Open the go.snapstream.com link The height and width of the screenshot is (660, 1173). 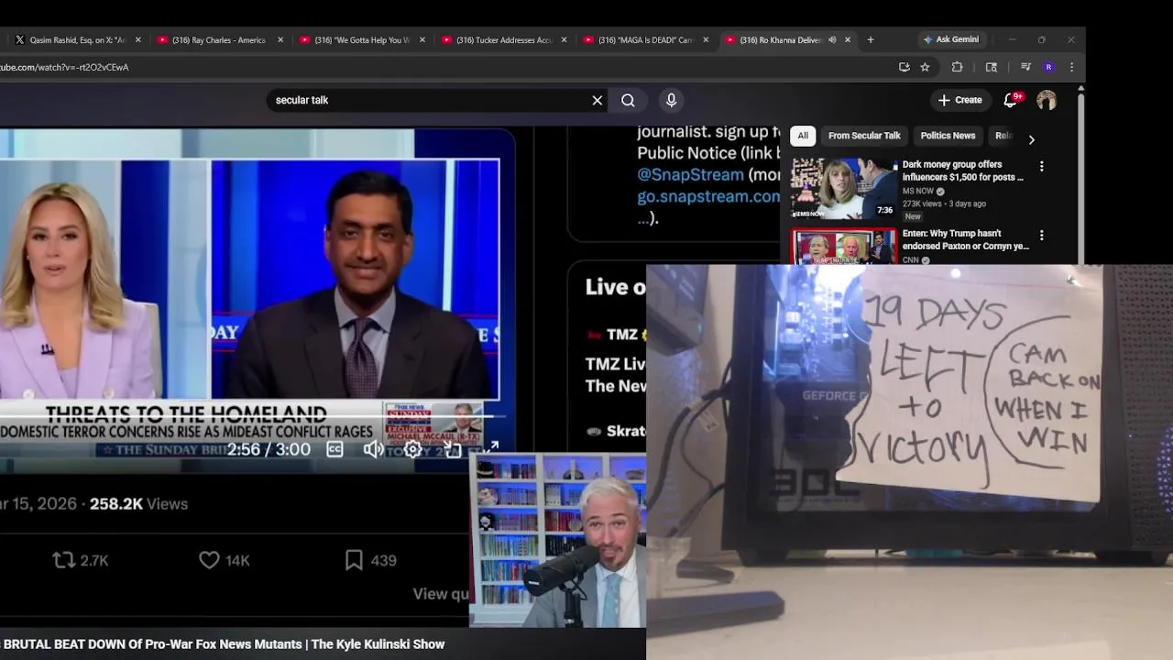708,196
